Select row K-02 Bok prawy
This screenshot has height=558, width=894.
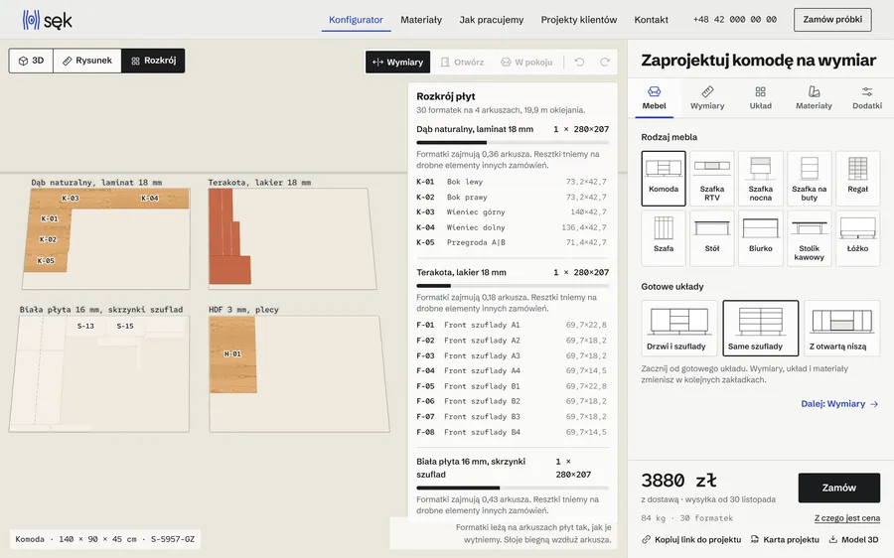513,198
